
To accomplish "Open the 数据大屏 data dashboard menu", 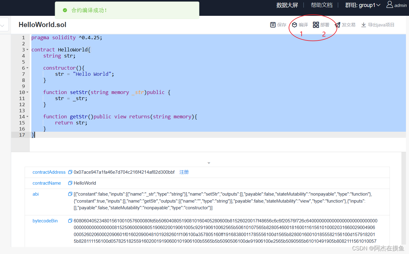I will [287, 5].
